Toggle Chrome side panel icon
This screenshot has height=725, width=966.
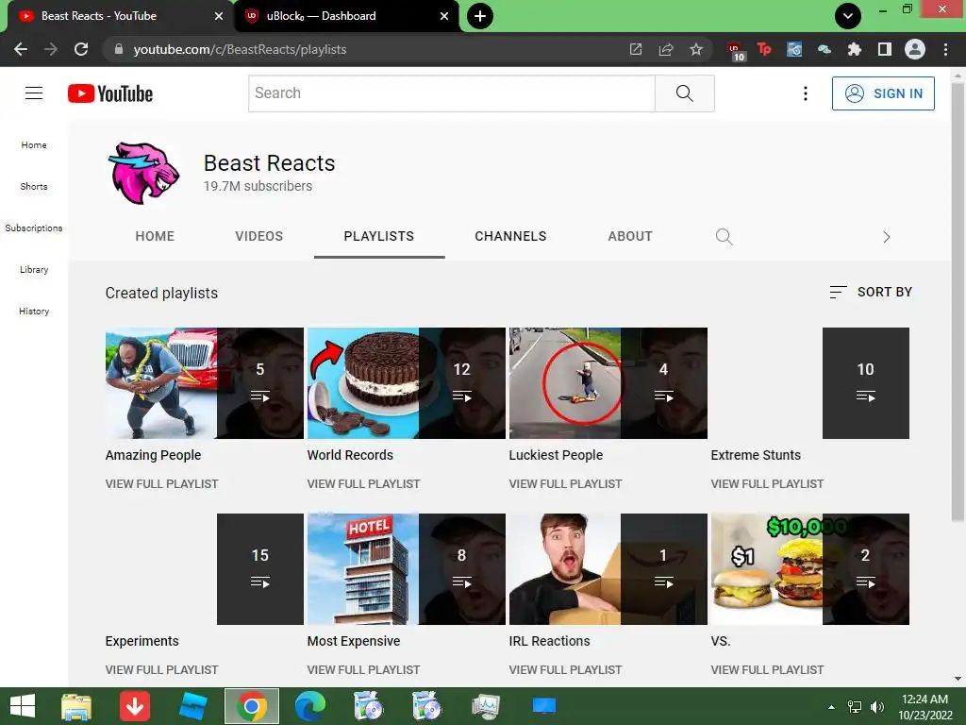(885, 49)
